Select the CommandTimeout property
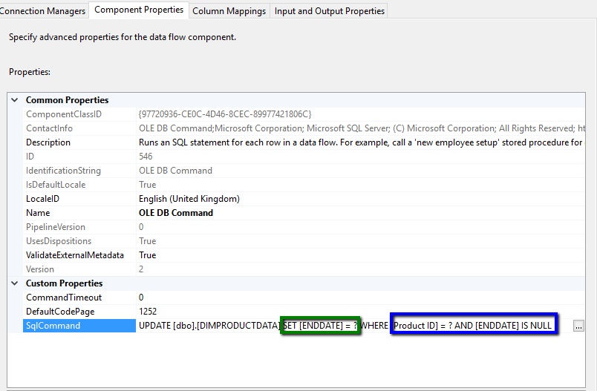Viewport: 597px width, 391px height. (x=63, y=298)
